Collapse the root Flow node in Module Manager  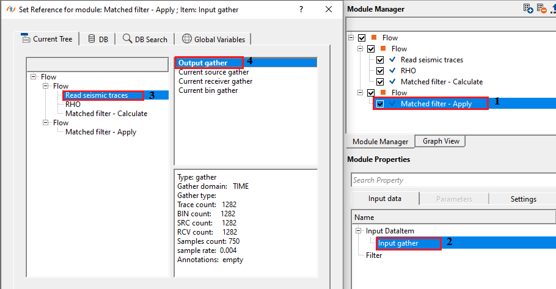click(352, 38)
